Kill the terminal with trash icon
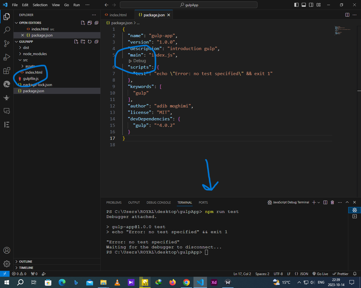 (x=332, y=202)
